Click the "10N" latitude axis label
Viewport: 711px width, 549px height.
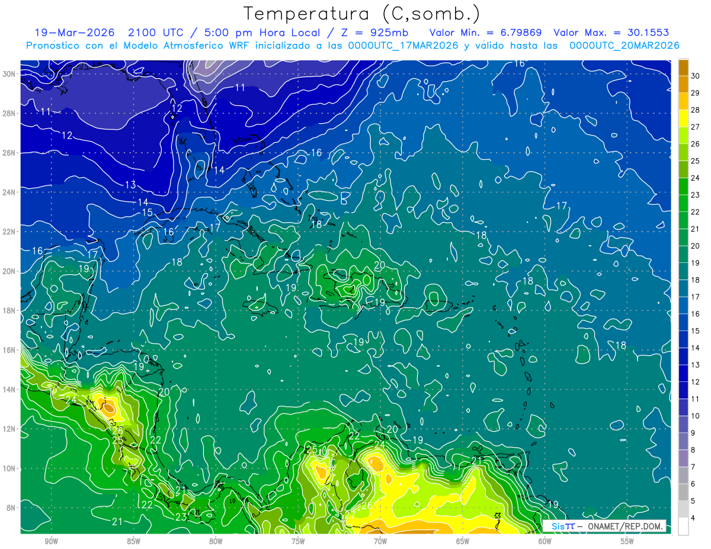9,468
